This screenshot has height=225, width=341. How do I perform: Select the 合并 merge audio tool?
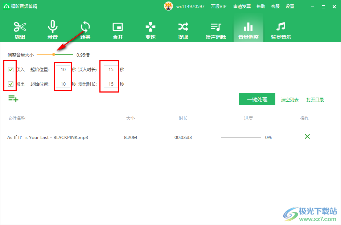(x=118, y=30)
